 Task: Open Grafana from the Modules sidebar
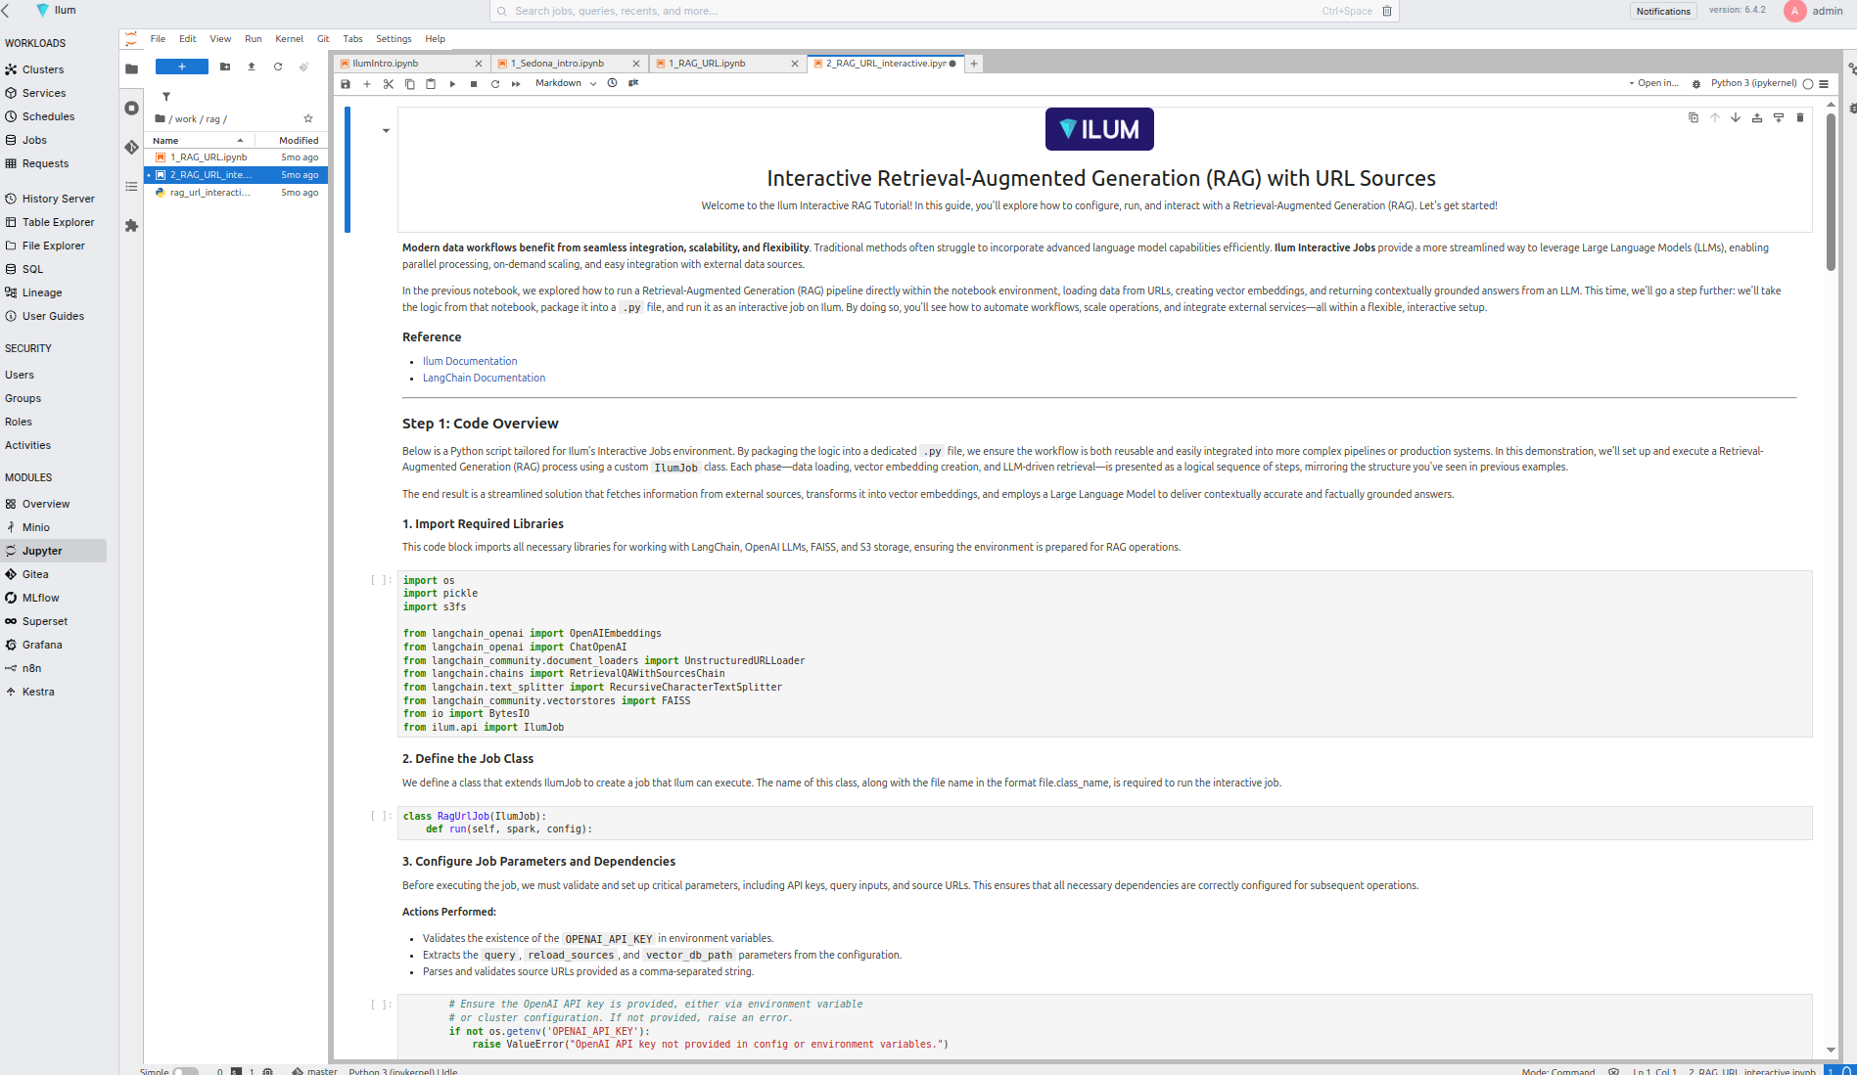[42, 645]
